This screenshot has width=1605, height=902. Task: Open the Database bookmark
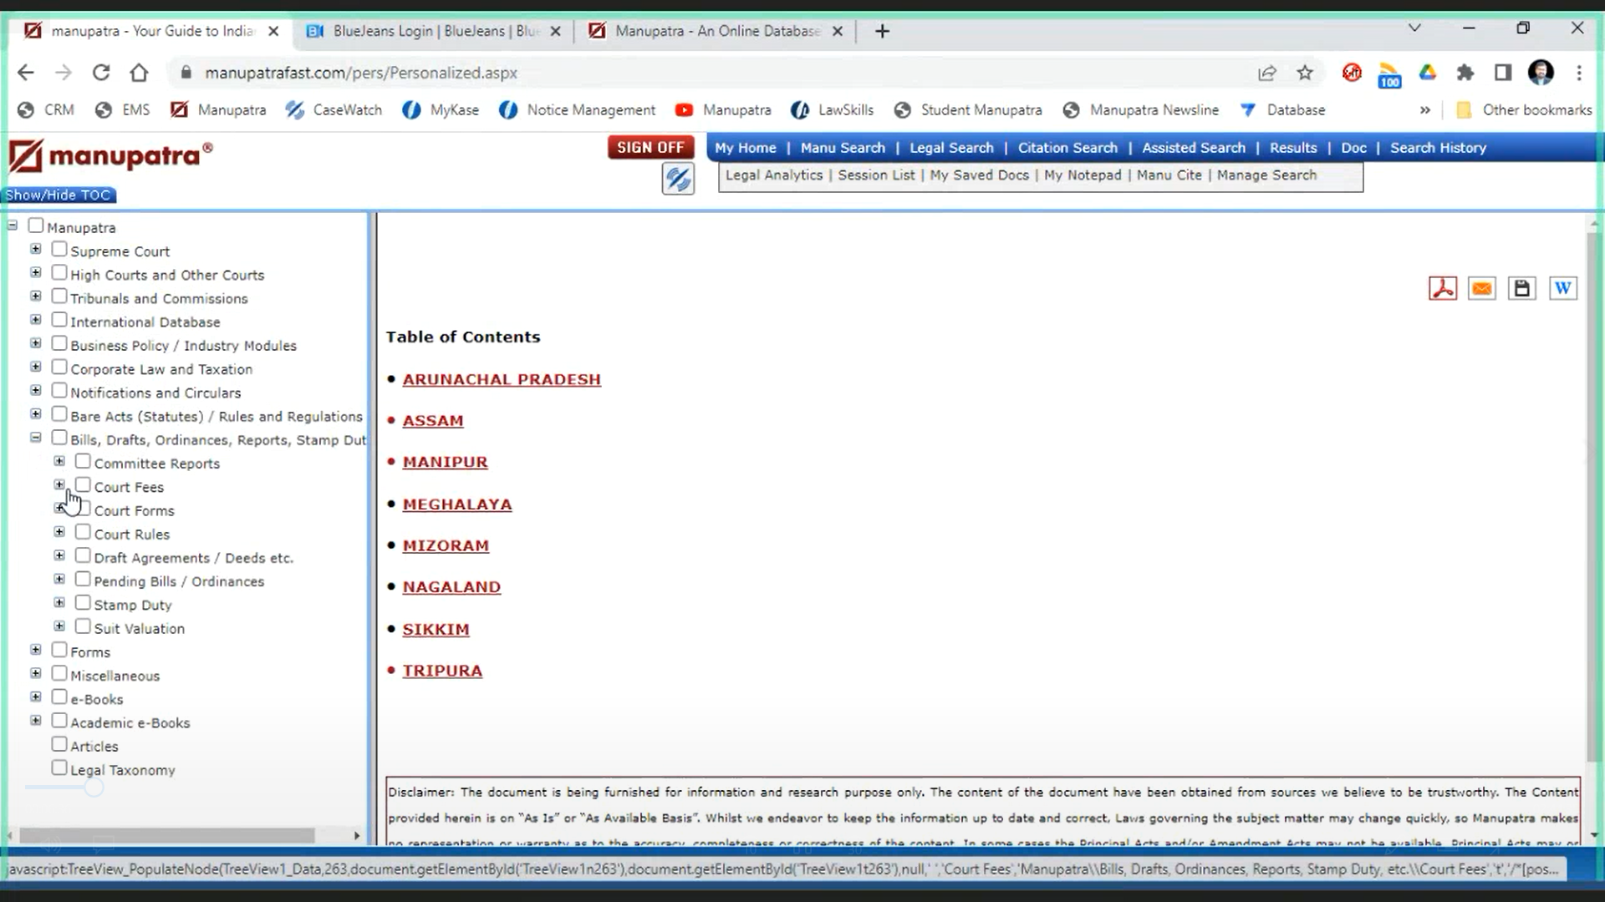click(1282, 109)
